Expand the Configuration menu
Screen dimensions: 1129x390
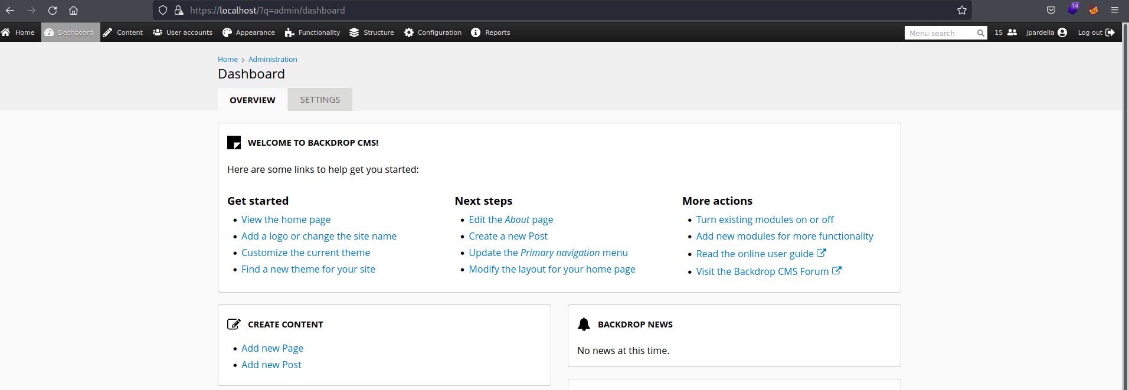[x=433, y=32]
